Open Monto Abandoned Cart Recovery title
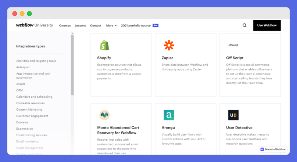Screen dimensions: 297x162 click(118, 130)
